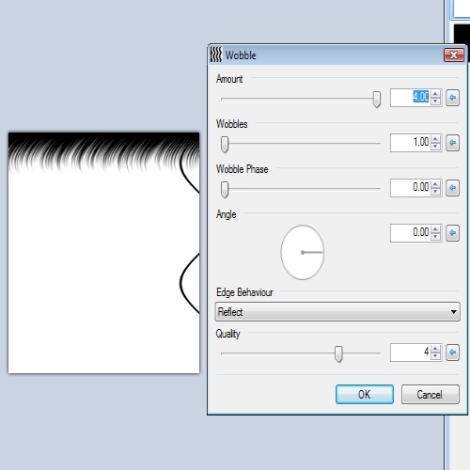Image resolution: width=470 pixels, height=470 pixels.
Task: Click the Cancel button
Action: point(431,395)
